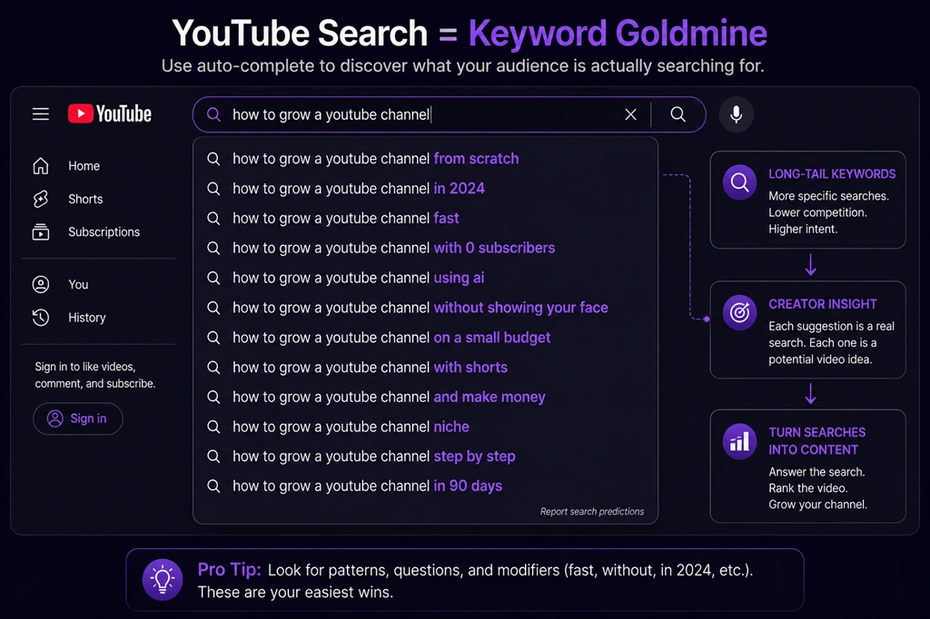Clear the search box with X

630,114
